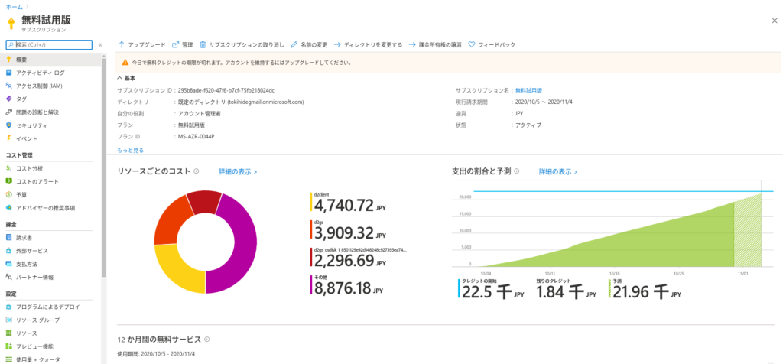Image resolution: width=783 pixels, height=364 pixels.
Task: Click the アクセス制御 (IAM) sidebar icon
Action: [x=9, y=86]
